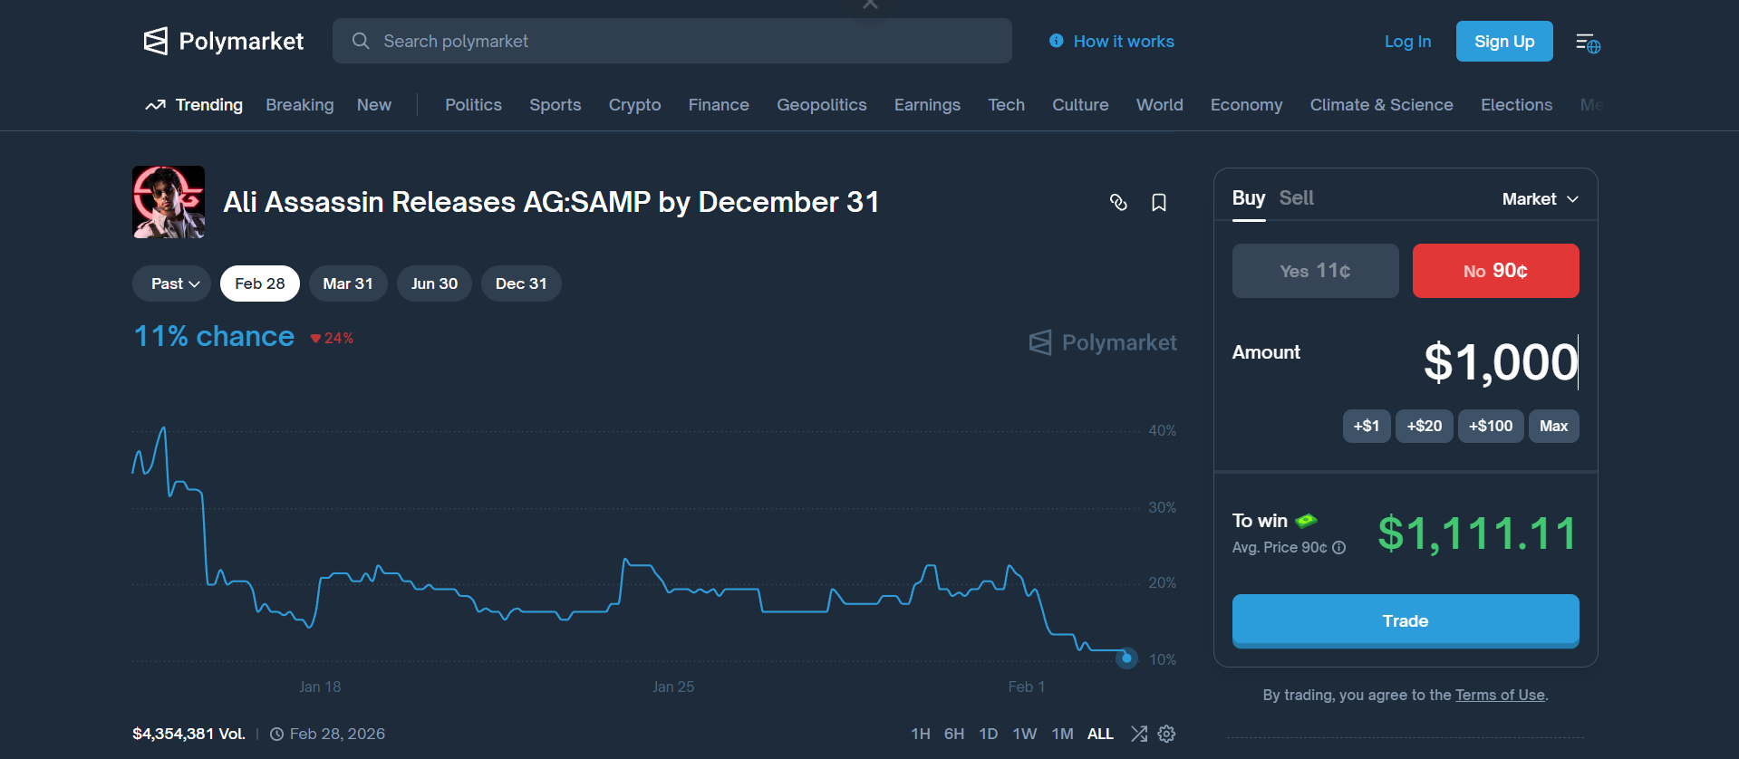Image resolution: width=1739 pixels, height=759 pixels.
Task: Bookmark this market
Action: tap(1158, 202)
